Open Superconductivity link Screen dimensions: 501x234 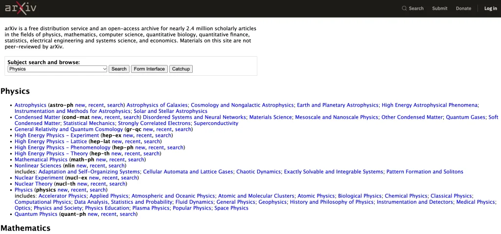click(216, 123)
